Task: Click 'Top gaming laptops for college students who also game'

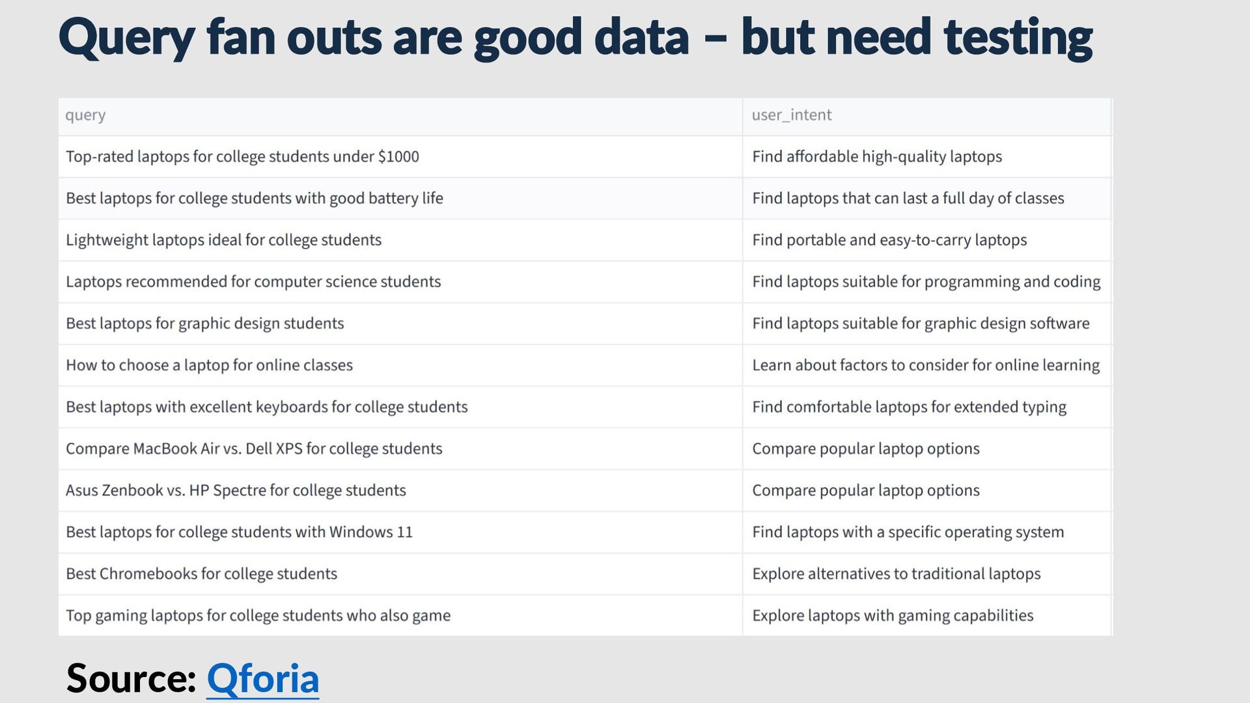Action: [x=400, y=615]
